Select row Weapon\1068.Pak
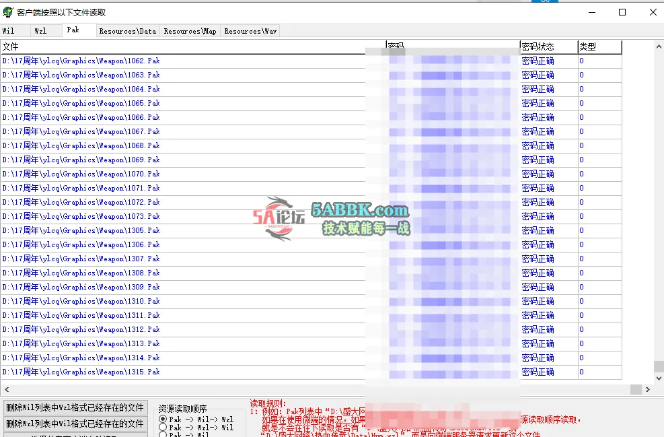This screenshot has height=437, width=664. [311, 146]
